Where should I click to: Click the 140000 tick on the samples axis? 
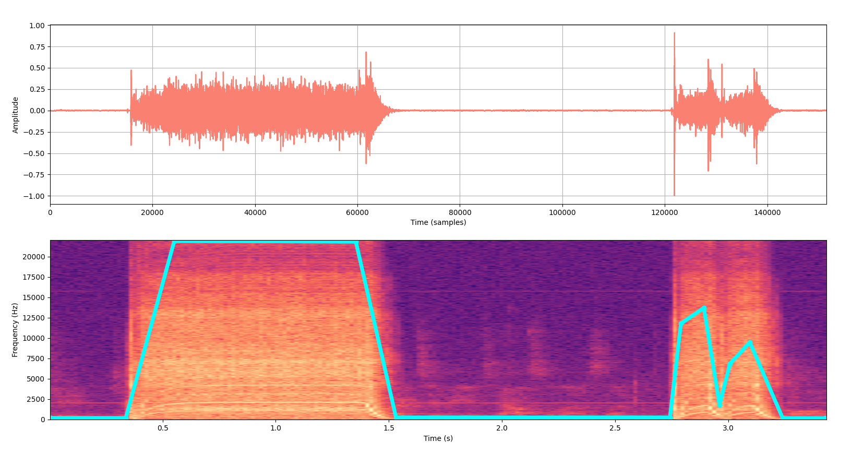tap(767, 212)
